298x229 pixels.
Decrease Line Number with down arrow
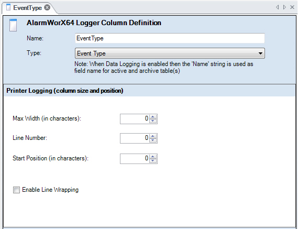click(x=153, y=140)
